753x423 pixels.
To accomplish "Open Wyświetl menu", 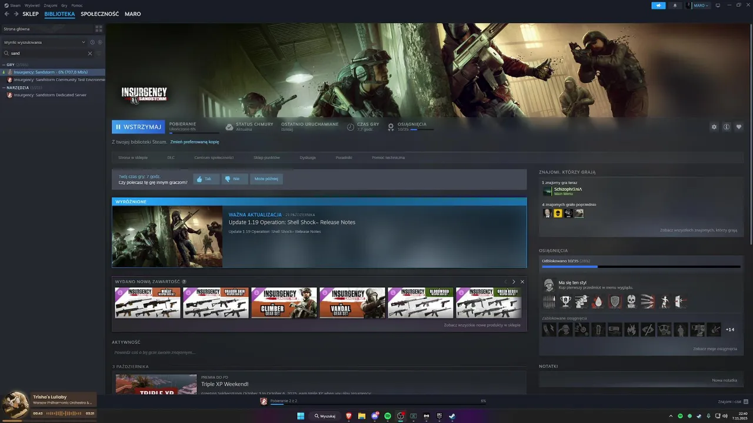I will point(32,5).
